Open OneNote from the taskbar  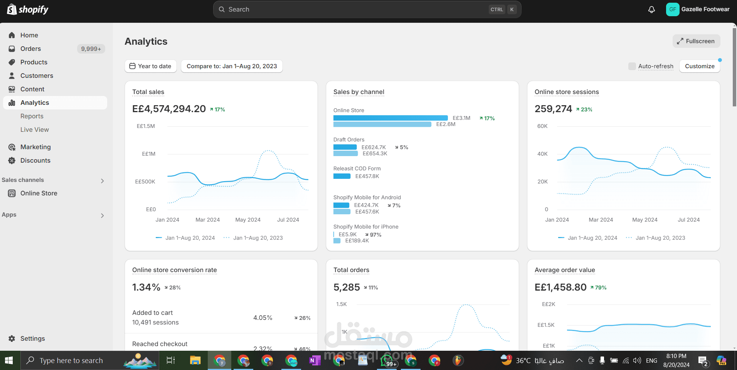tap(315, 360)
